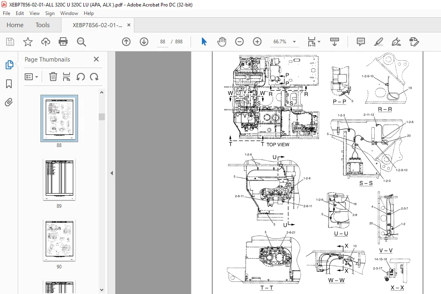
Task: Open the Edit menu
Action: pos(20,13)
